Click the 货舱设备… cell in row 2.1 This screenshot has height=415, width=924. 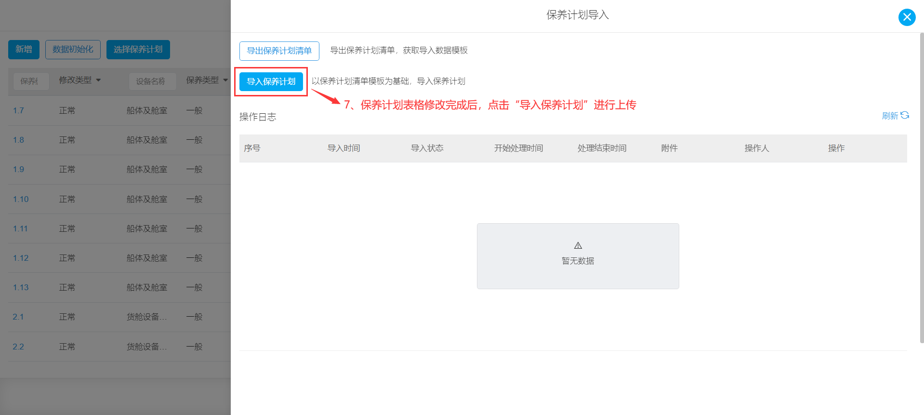click(147, 317)
